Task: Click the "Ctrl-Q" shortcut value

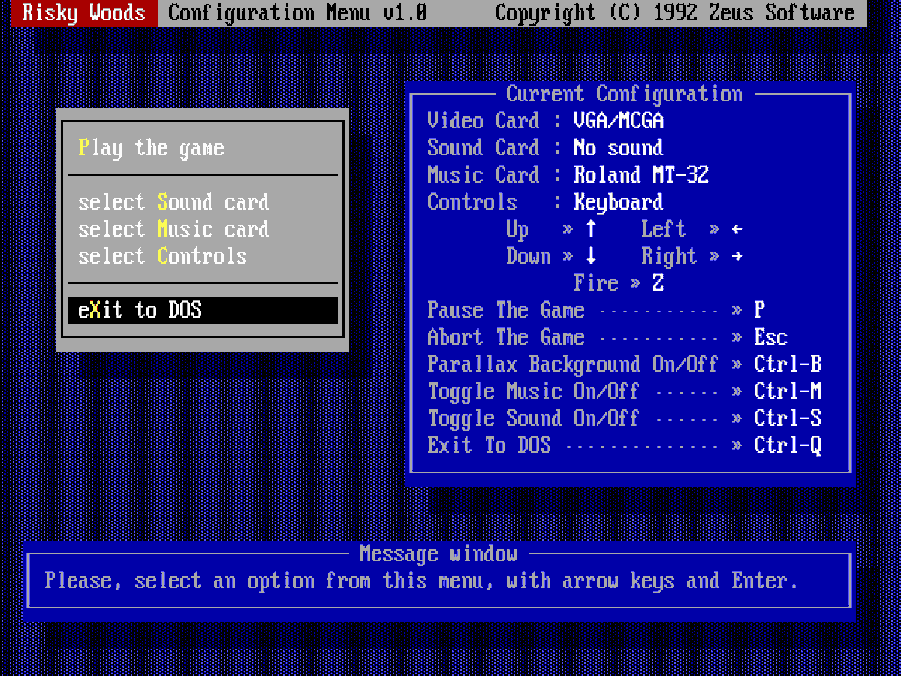Action: coord(788,445)
